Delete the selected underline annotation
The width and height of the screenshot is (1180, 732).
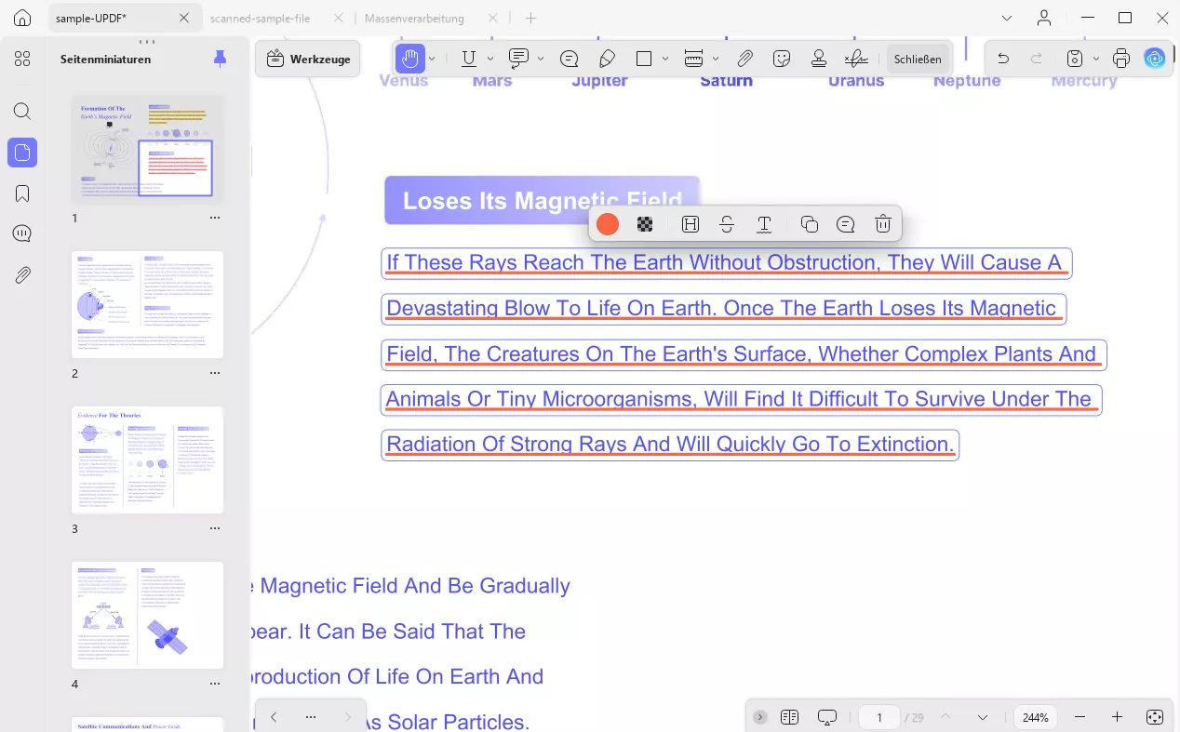pyautogui.click(x=883, y=224)
